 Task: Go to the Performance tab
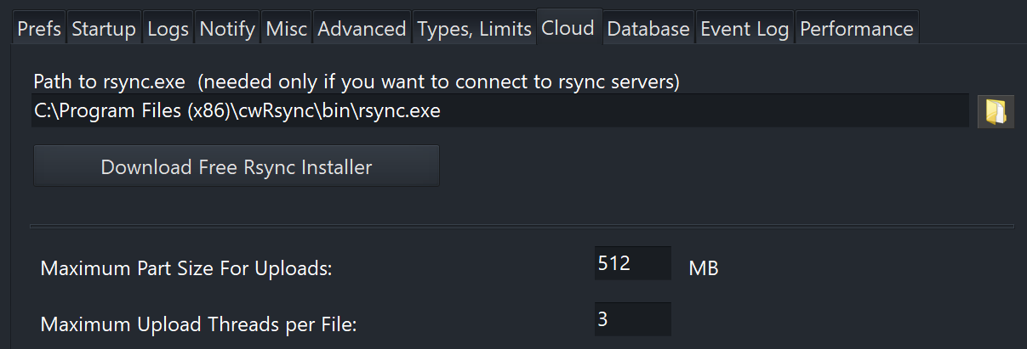pyautogui.click(x=856, y=29)
